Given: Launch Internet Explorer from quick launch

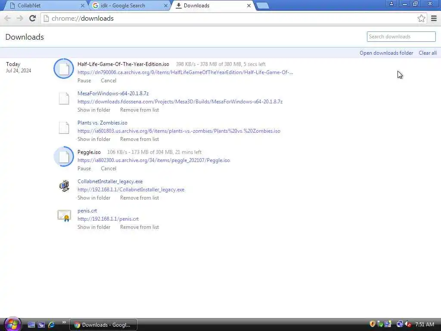Looking at the screenshot, I should (52, 325).
